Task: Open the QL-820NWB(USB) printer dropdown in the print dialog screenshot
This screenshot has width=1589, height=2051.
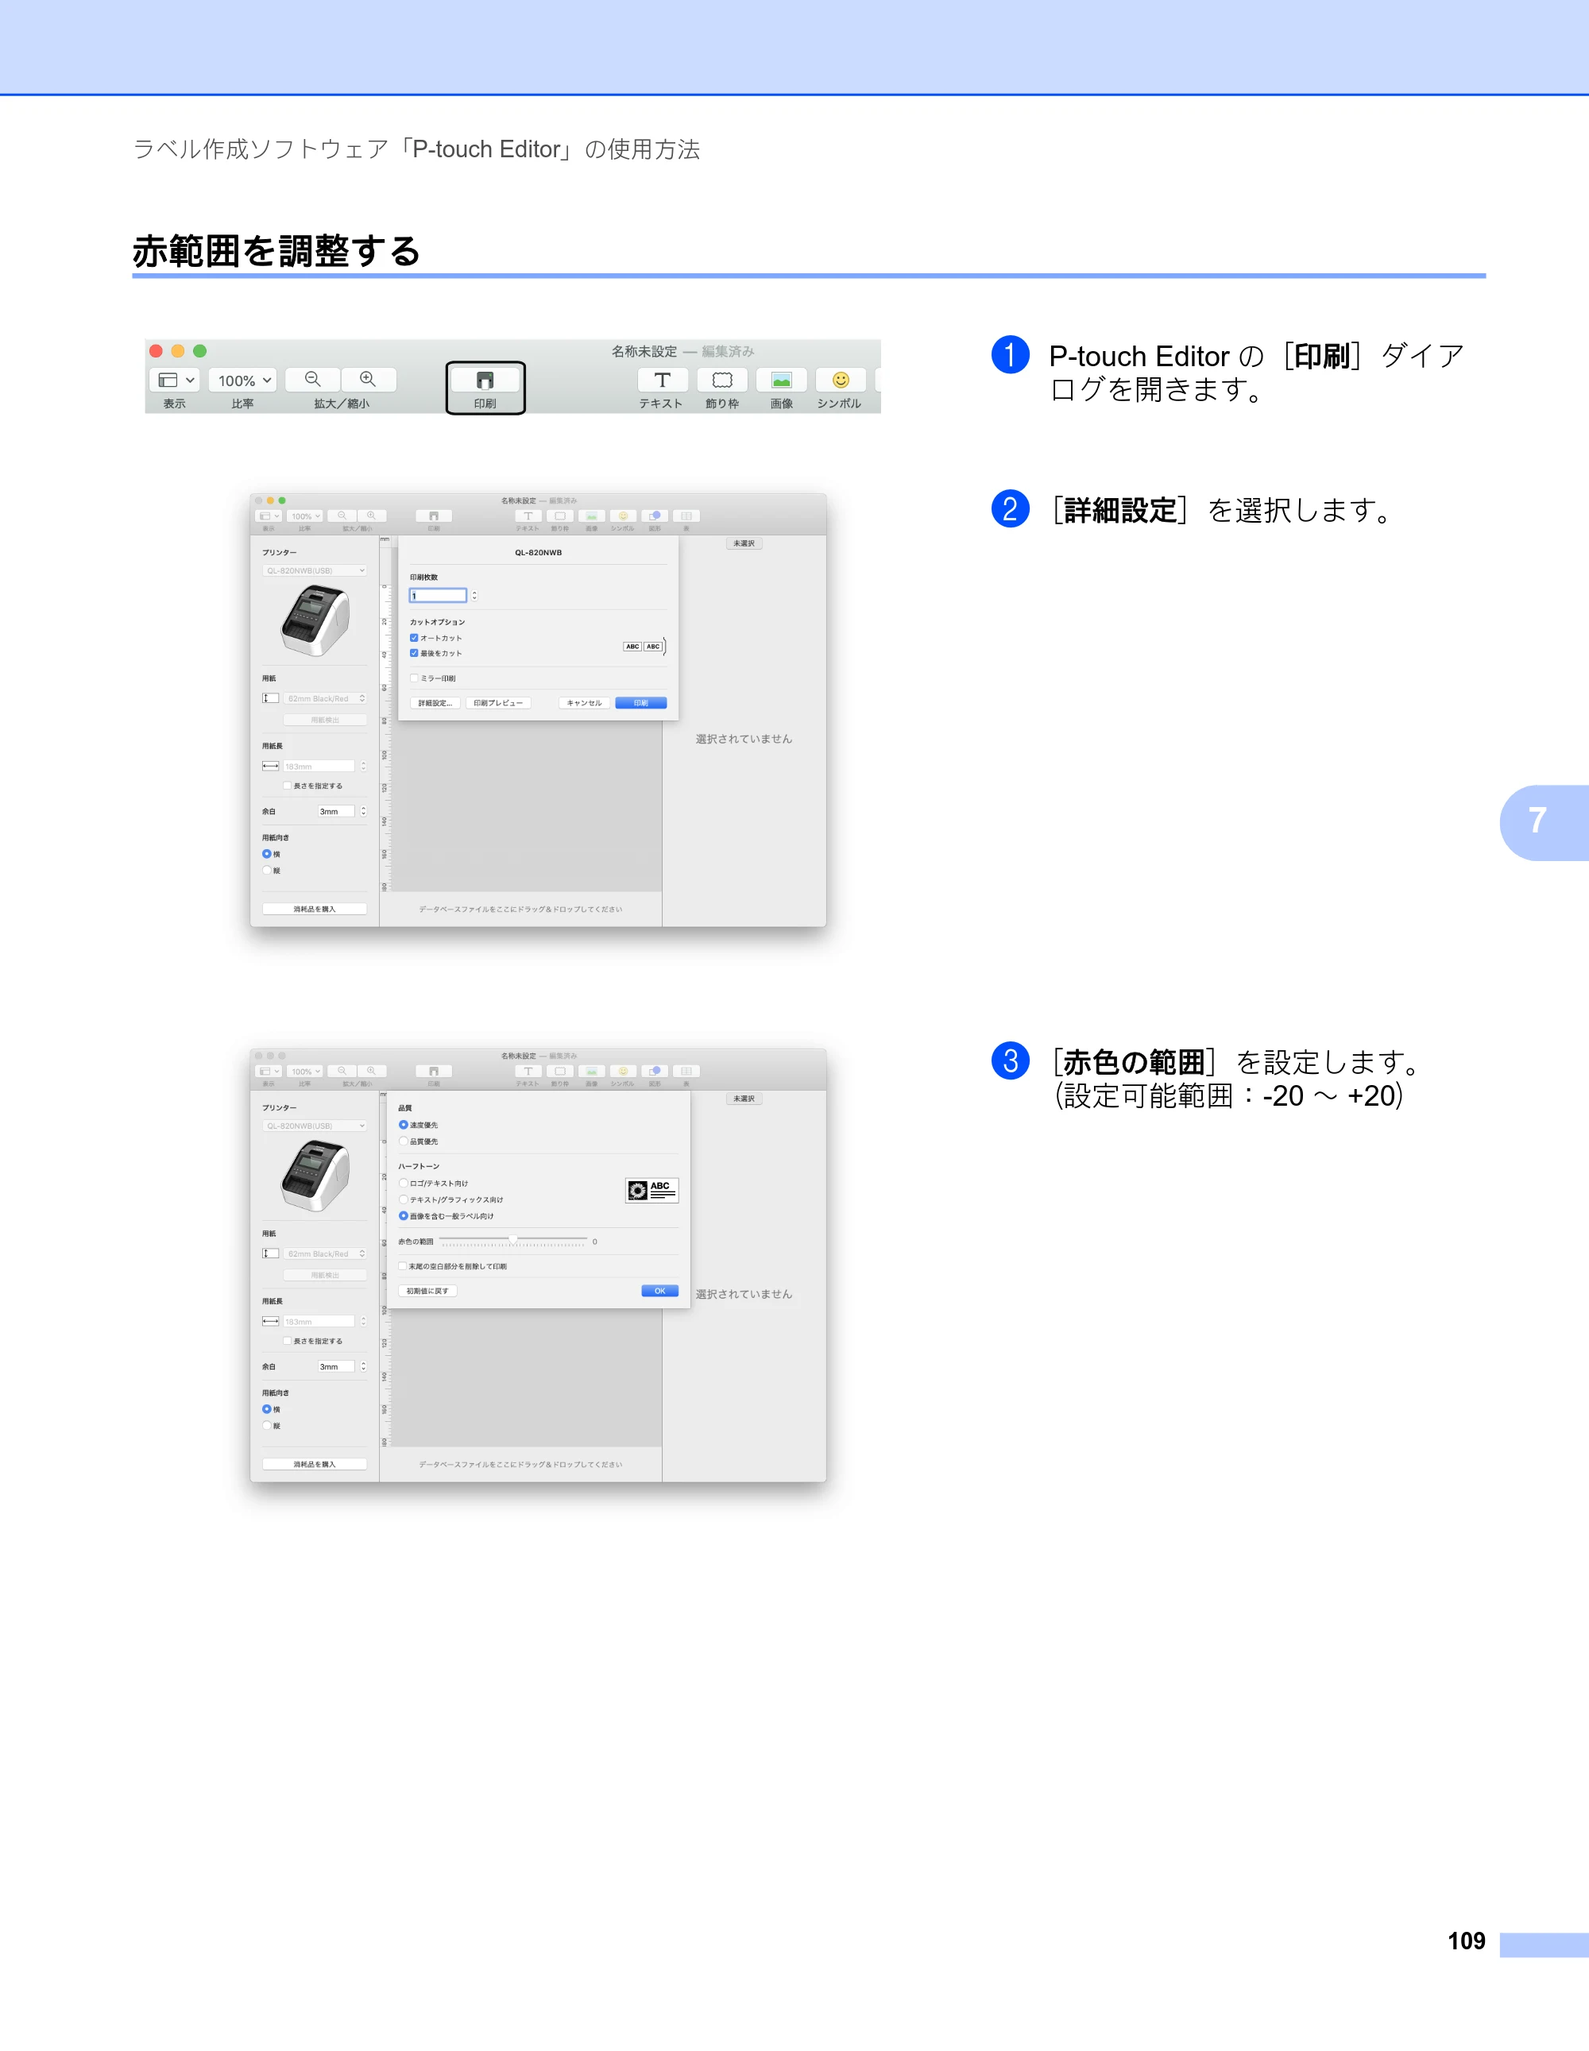Action: [315, 570]
